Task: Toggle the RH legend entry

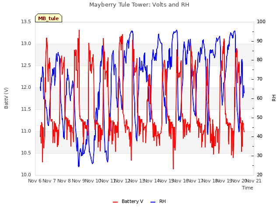Action: [158, 201]
